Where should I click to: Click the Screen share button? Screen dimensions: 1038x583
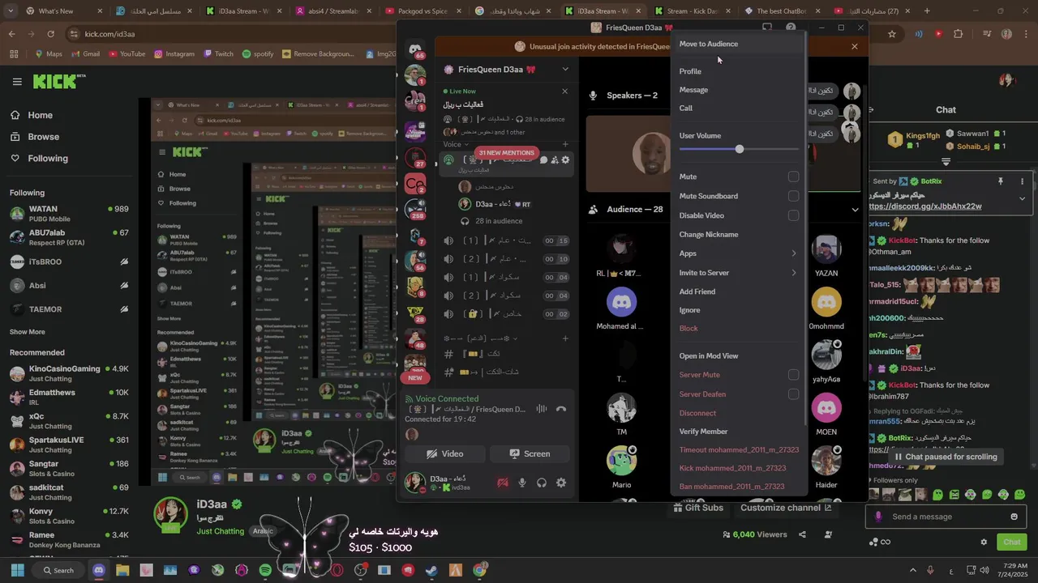[x=530, y=454]
